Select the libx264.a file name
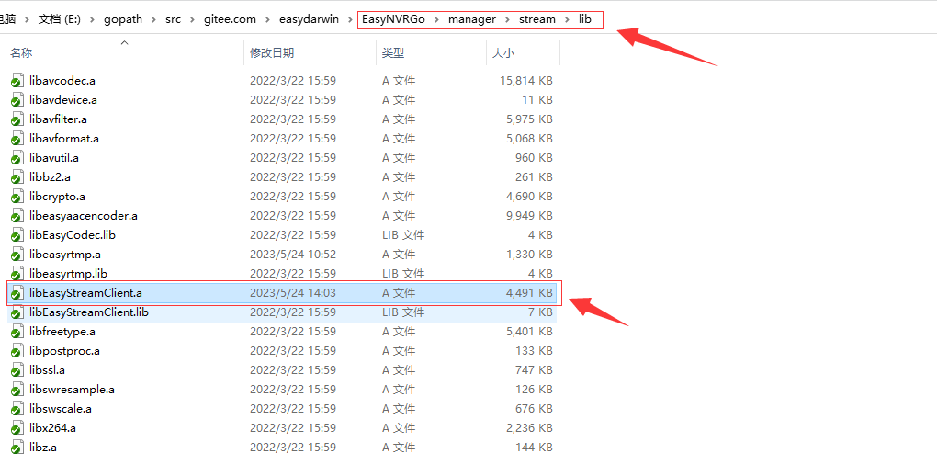Screen dimensions: 937x476 click(52, 428)
